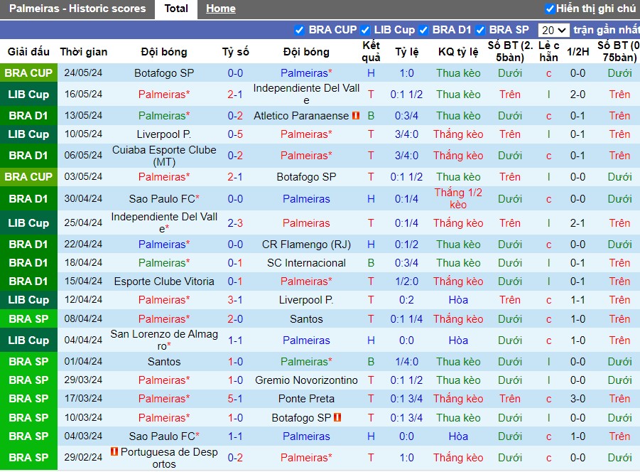Click the LIB Cup label in 16/05/24 row
Viewport: 640px width, 472px height.
pyautogui.click(x=28, y=95)
